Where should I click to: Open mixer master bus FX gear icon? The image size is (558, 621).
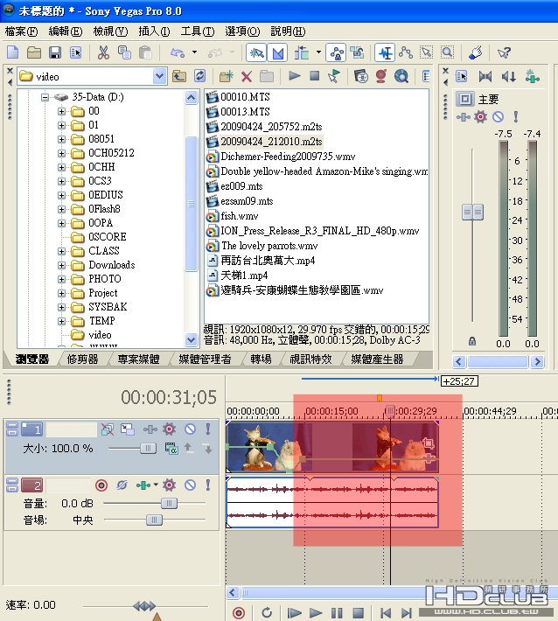[480, 116]
